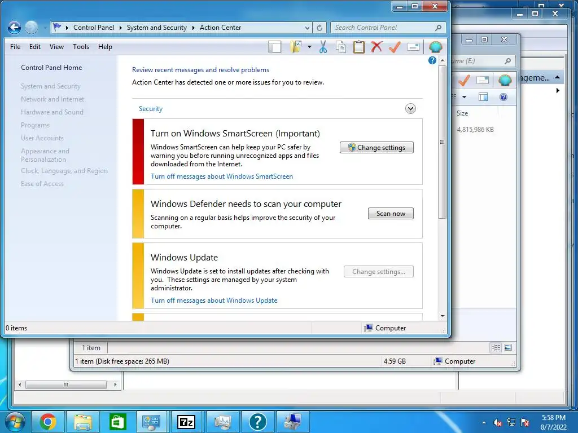The image size is (578, 433).
Task: Open 7-Zip from the taskbar
Action: (x=186, y=422)
